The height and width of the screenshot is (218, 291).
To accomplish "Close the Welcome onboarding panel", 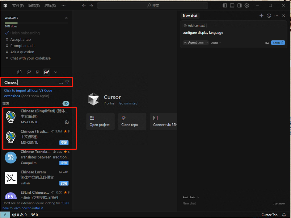I will click(66, 18).
